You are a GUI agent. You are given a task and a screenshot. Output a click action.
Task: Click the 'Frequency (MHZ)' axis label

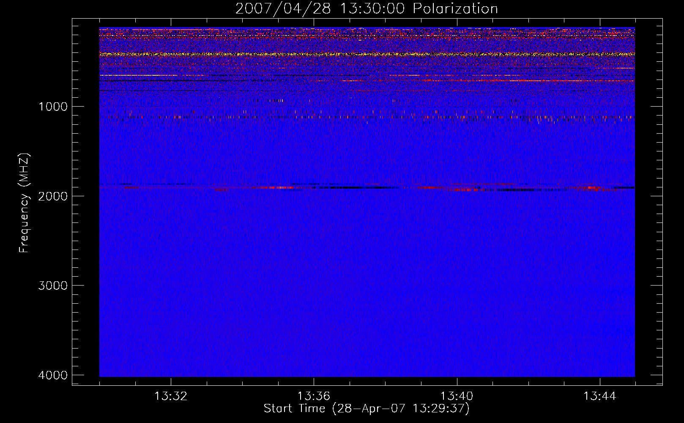click(24, 203)
